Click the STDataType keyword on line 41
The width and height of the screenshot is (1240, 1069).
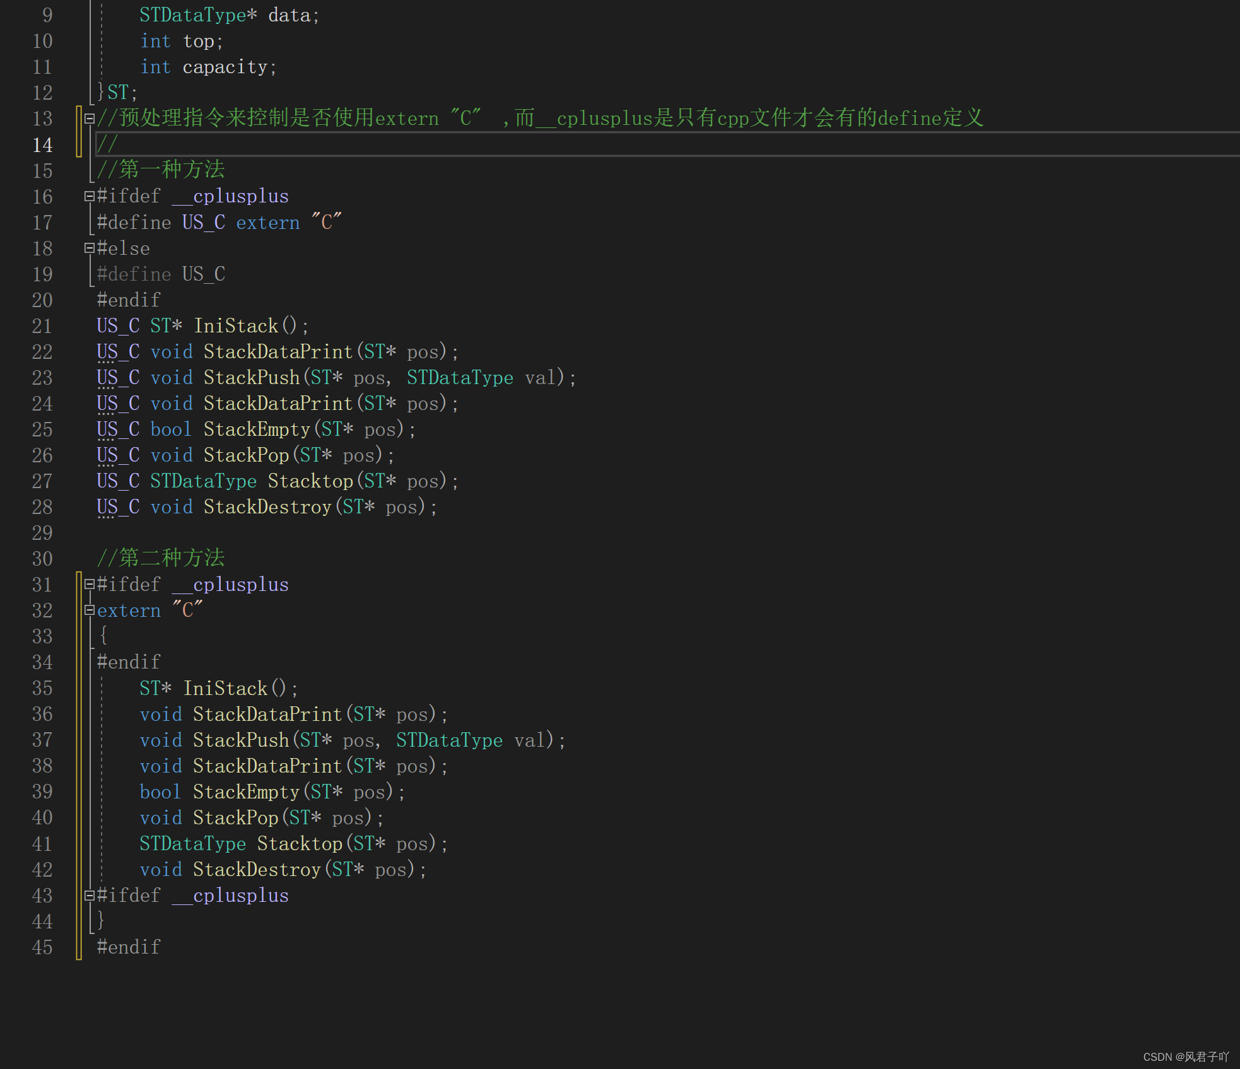tap(192, 844)
